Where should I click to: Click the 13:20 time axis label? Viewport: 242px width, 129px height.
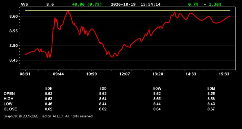coord(158,74)
